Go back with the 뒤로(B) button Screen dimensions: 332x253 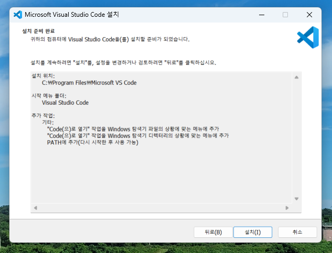(x=213, y=232)
